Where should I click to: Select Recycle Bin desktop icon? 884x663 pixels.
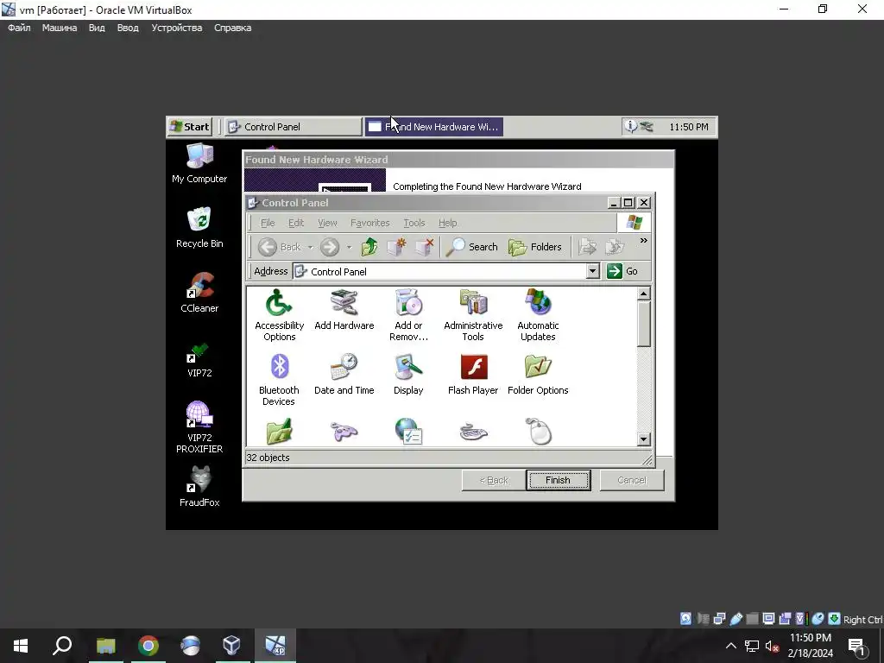point(199,228)
